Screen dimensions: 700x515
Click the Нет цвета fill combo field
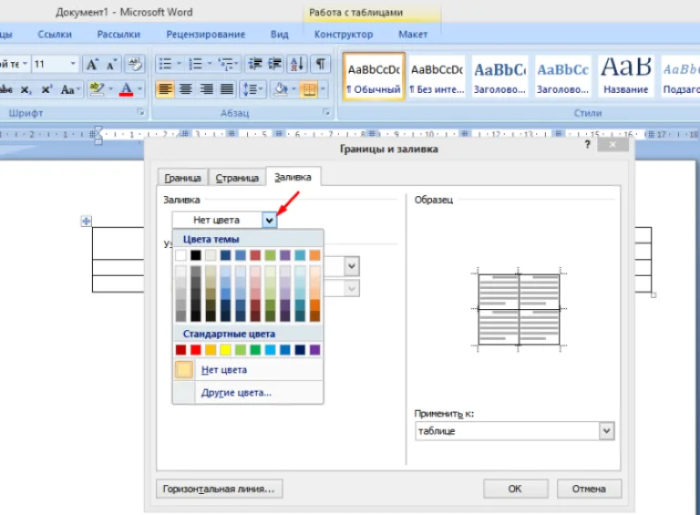coord(218,220)
